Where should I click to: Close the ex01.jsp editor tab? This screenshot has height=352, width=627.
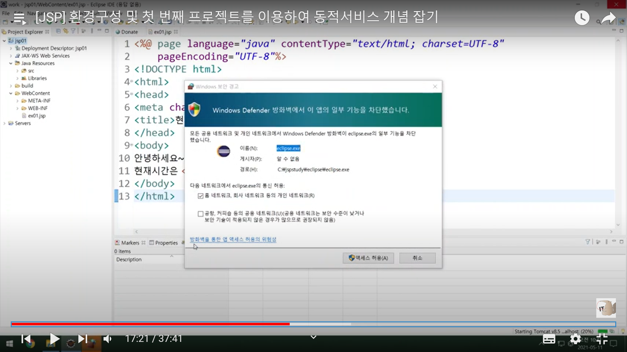point(176,32)
